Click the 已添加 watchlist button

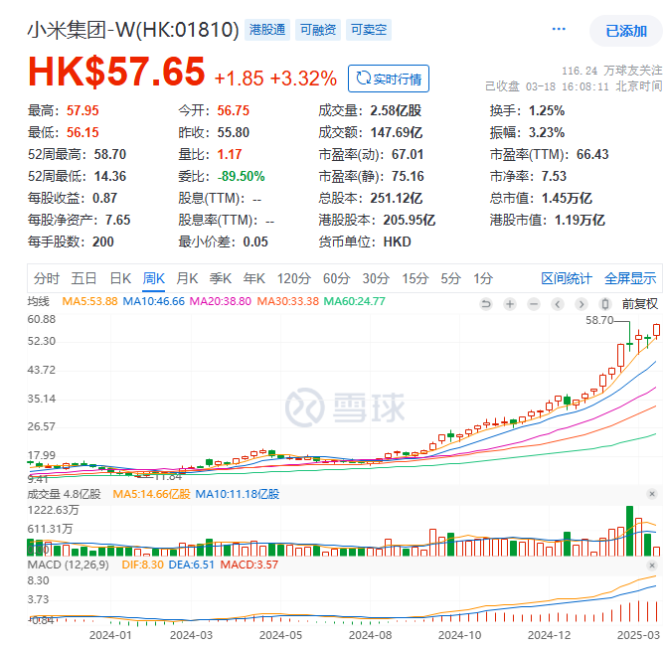click(x=626, y=31)
